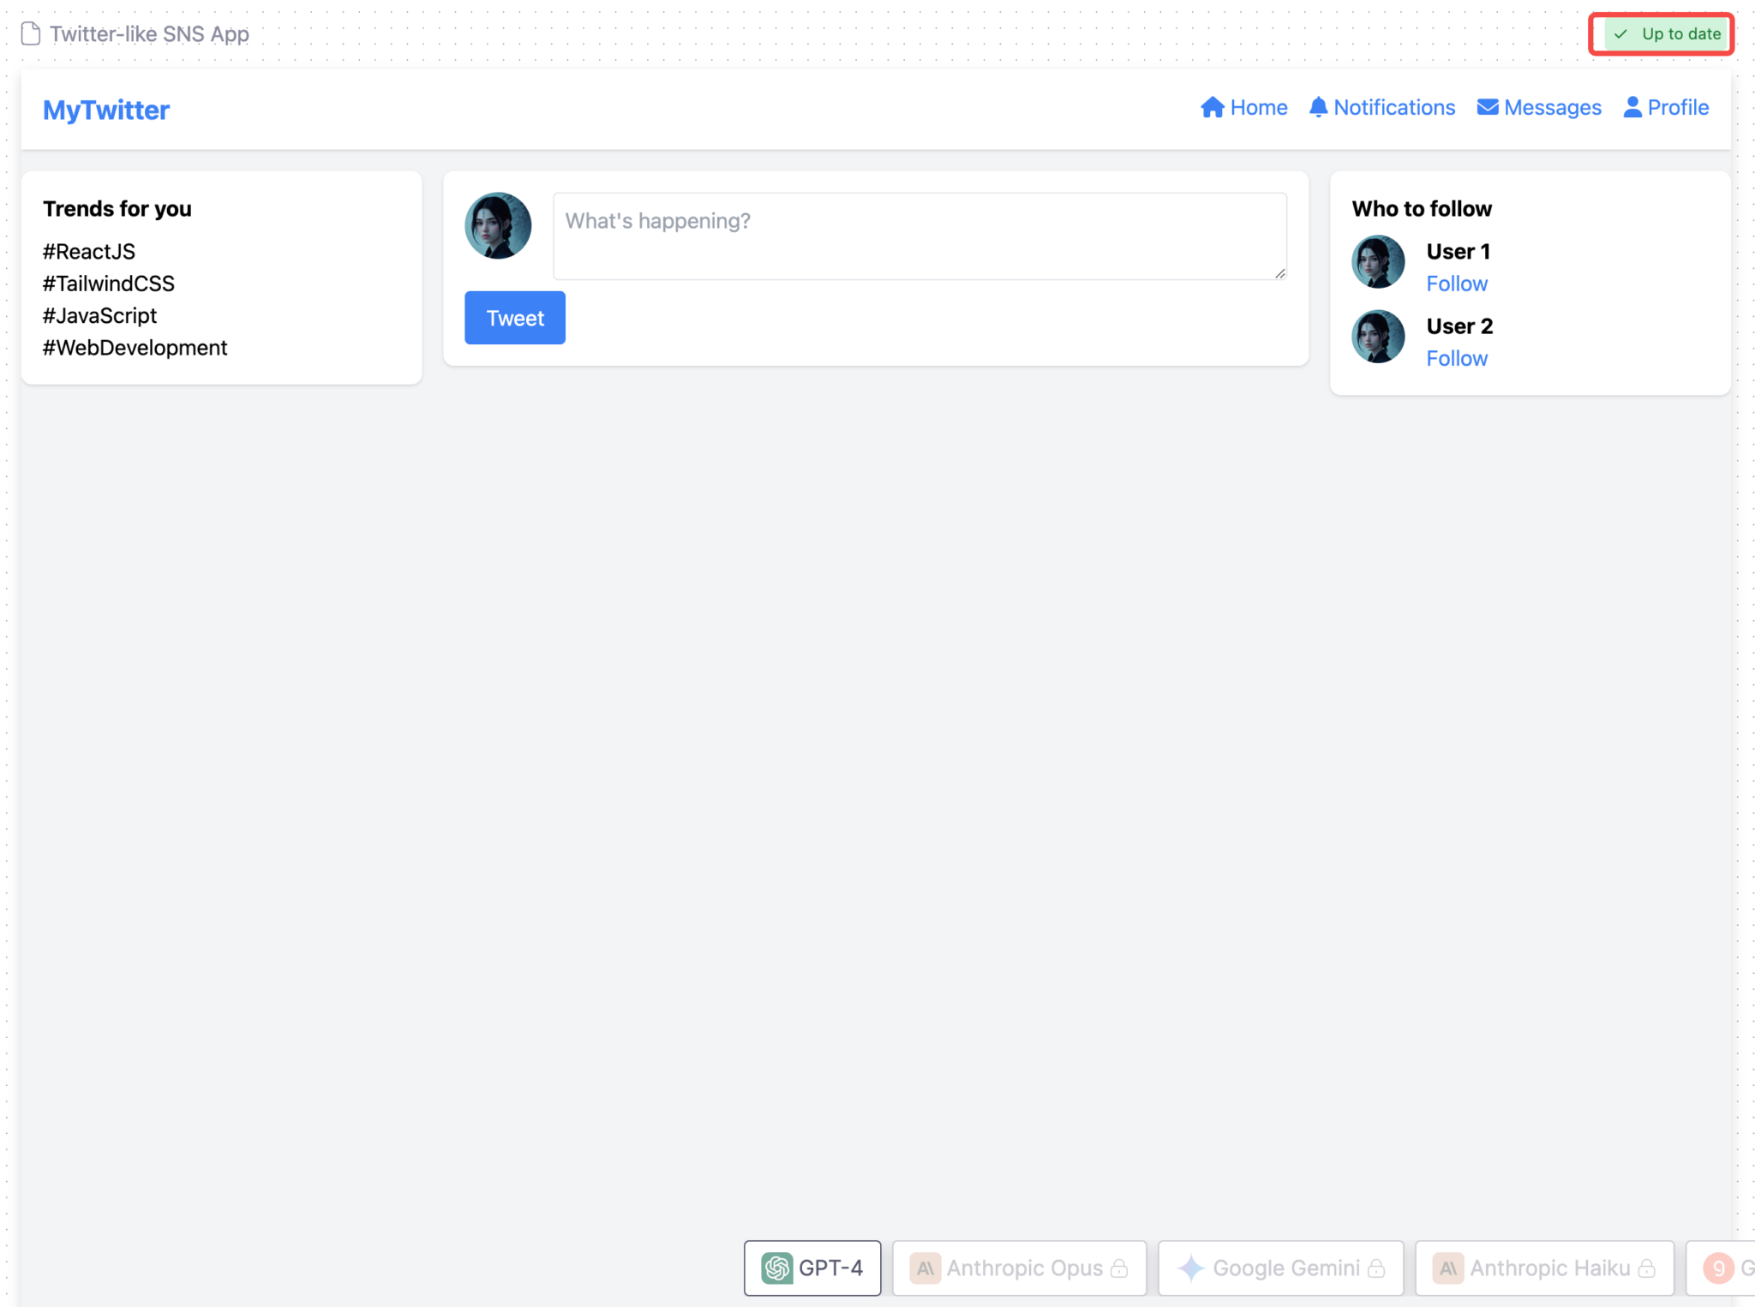Click the Messages envelope icon

pyautogui.click(x=1488, y=107)
